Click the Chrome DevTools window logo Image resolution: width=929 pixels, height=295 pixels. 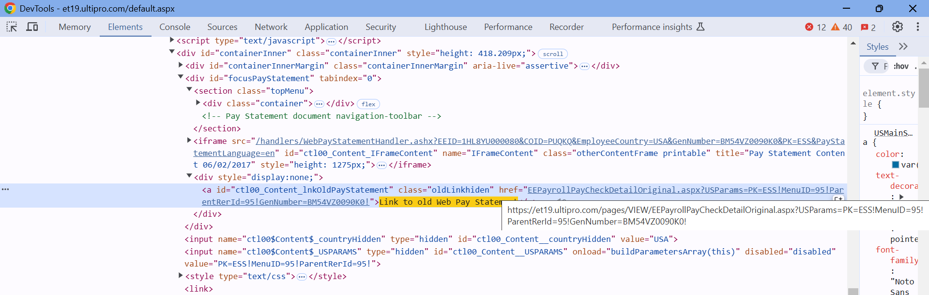(10, 8)
